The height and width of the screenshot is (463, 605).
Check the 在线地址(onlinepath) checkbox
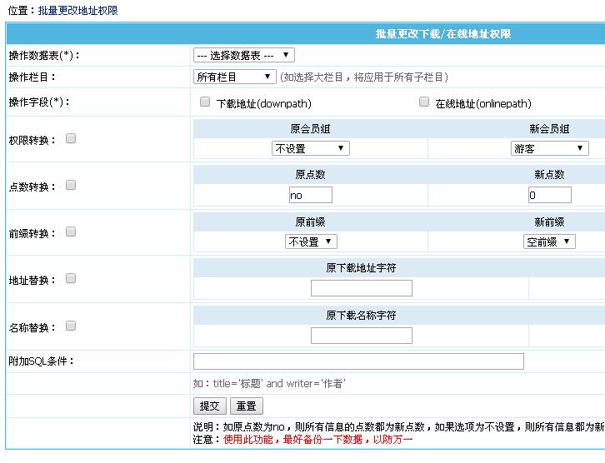coord(424,102)
